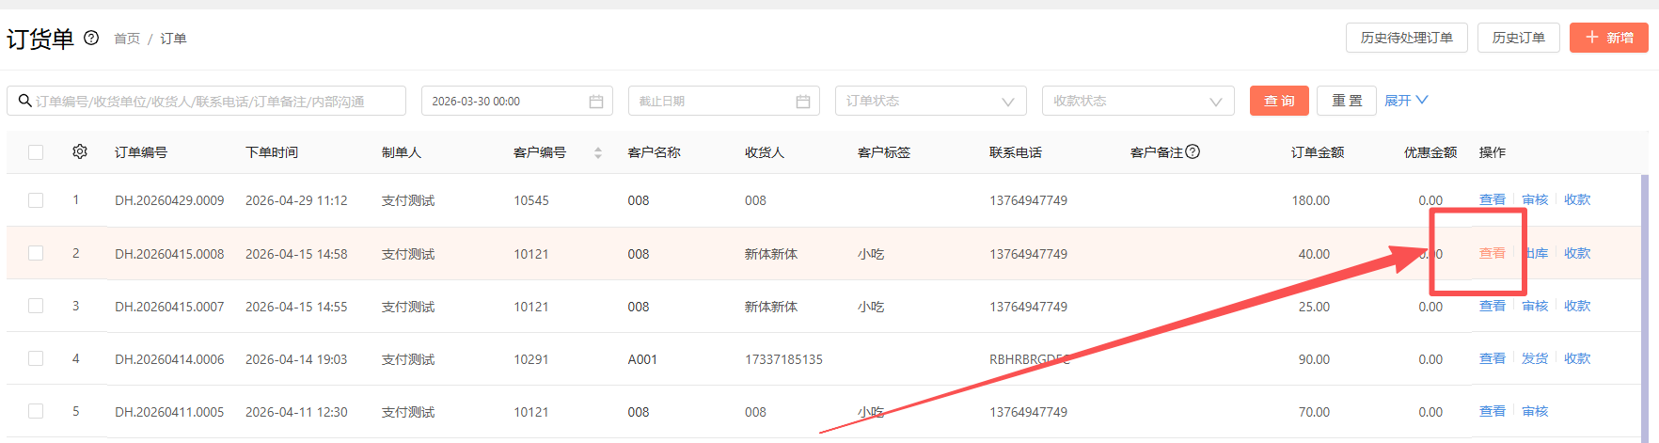Screen dimensions: 1659x443
Task: Click 收款 for order DH.20260414.0006
Action: (1577, 358)
